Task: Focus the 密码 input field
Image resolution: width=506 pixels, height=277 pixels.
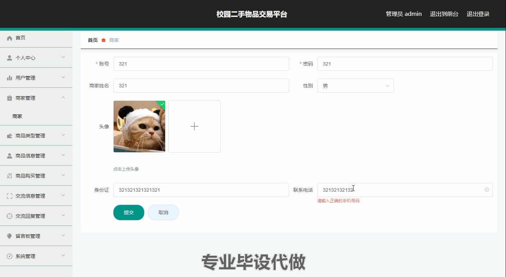Action: pos(405,64)
